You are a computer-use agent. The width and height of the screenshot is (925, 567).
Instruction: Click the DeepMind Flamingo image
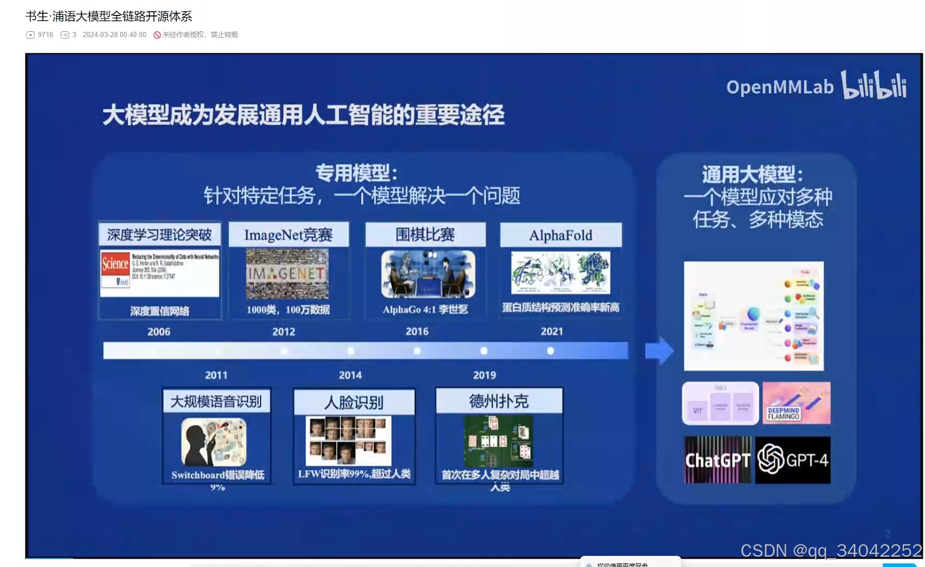[x=796, y=403]
